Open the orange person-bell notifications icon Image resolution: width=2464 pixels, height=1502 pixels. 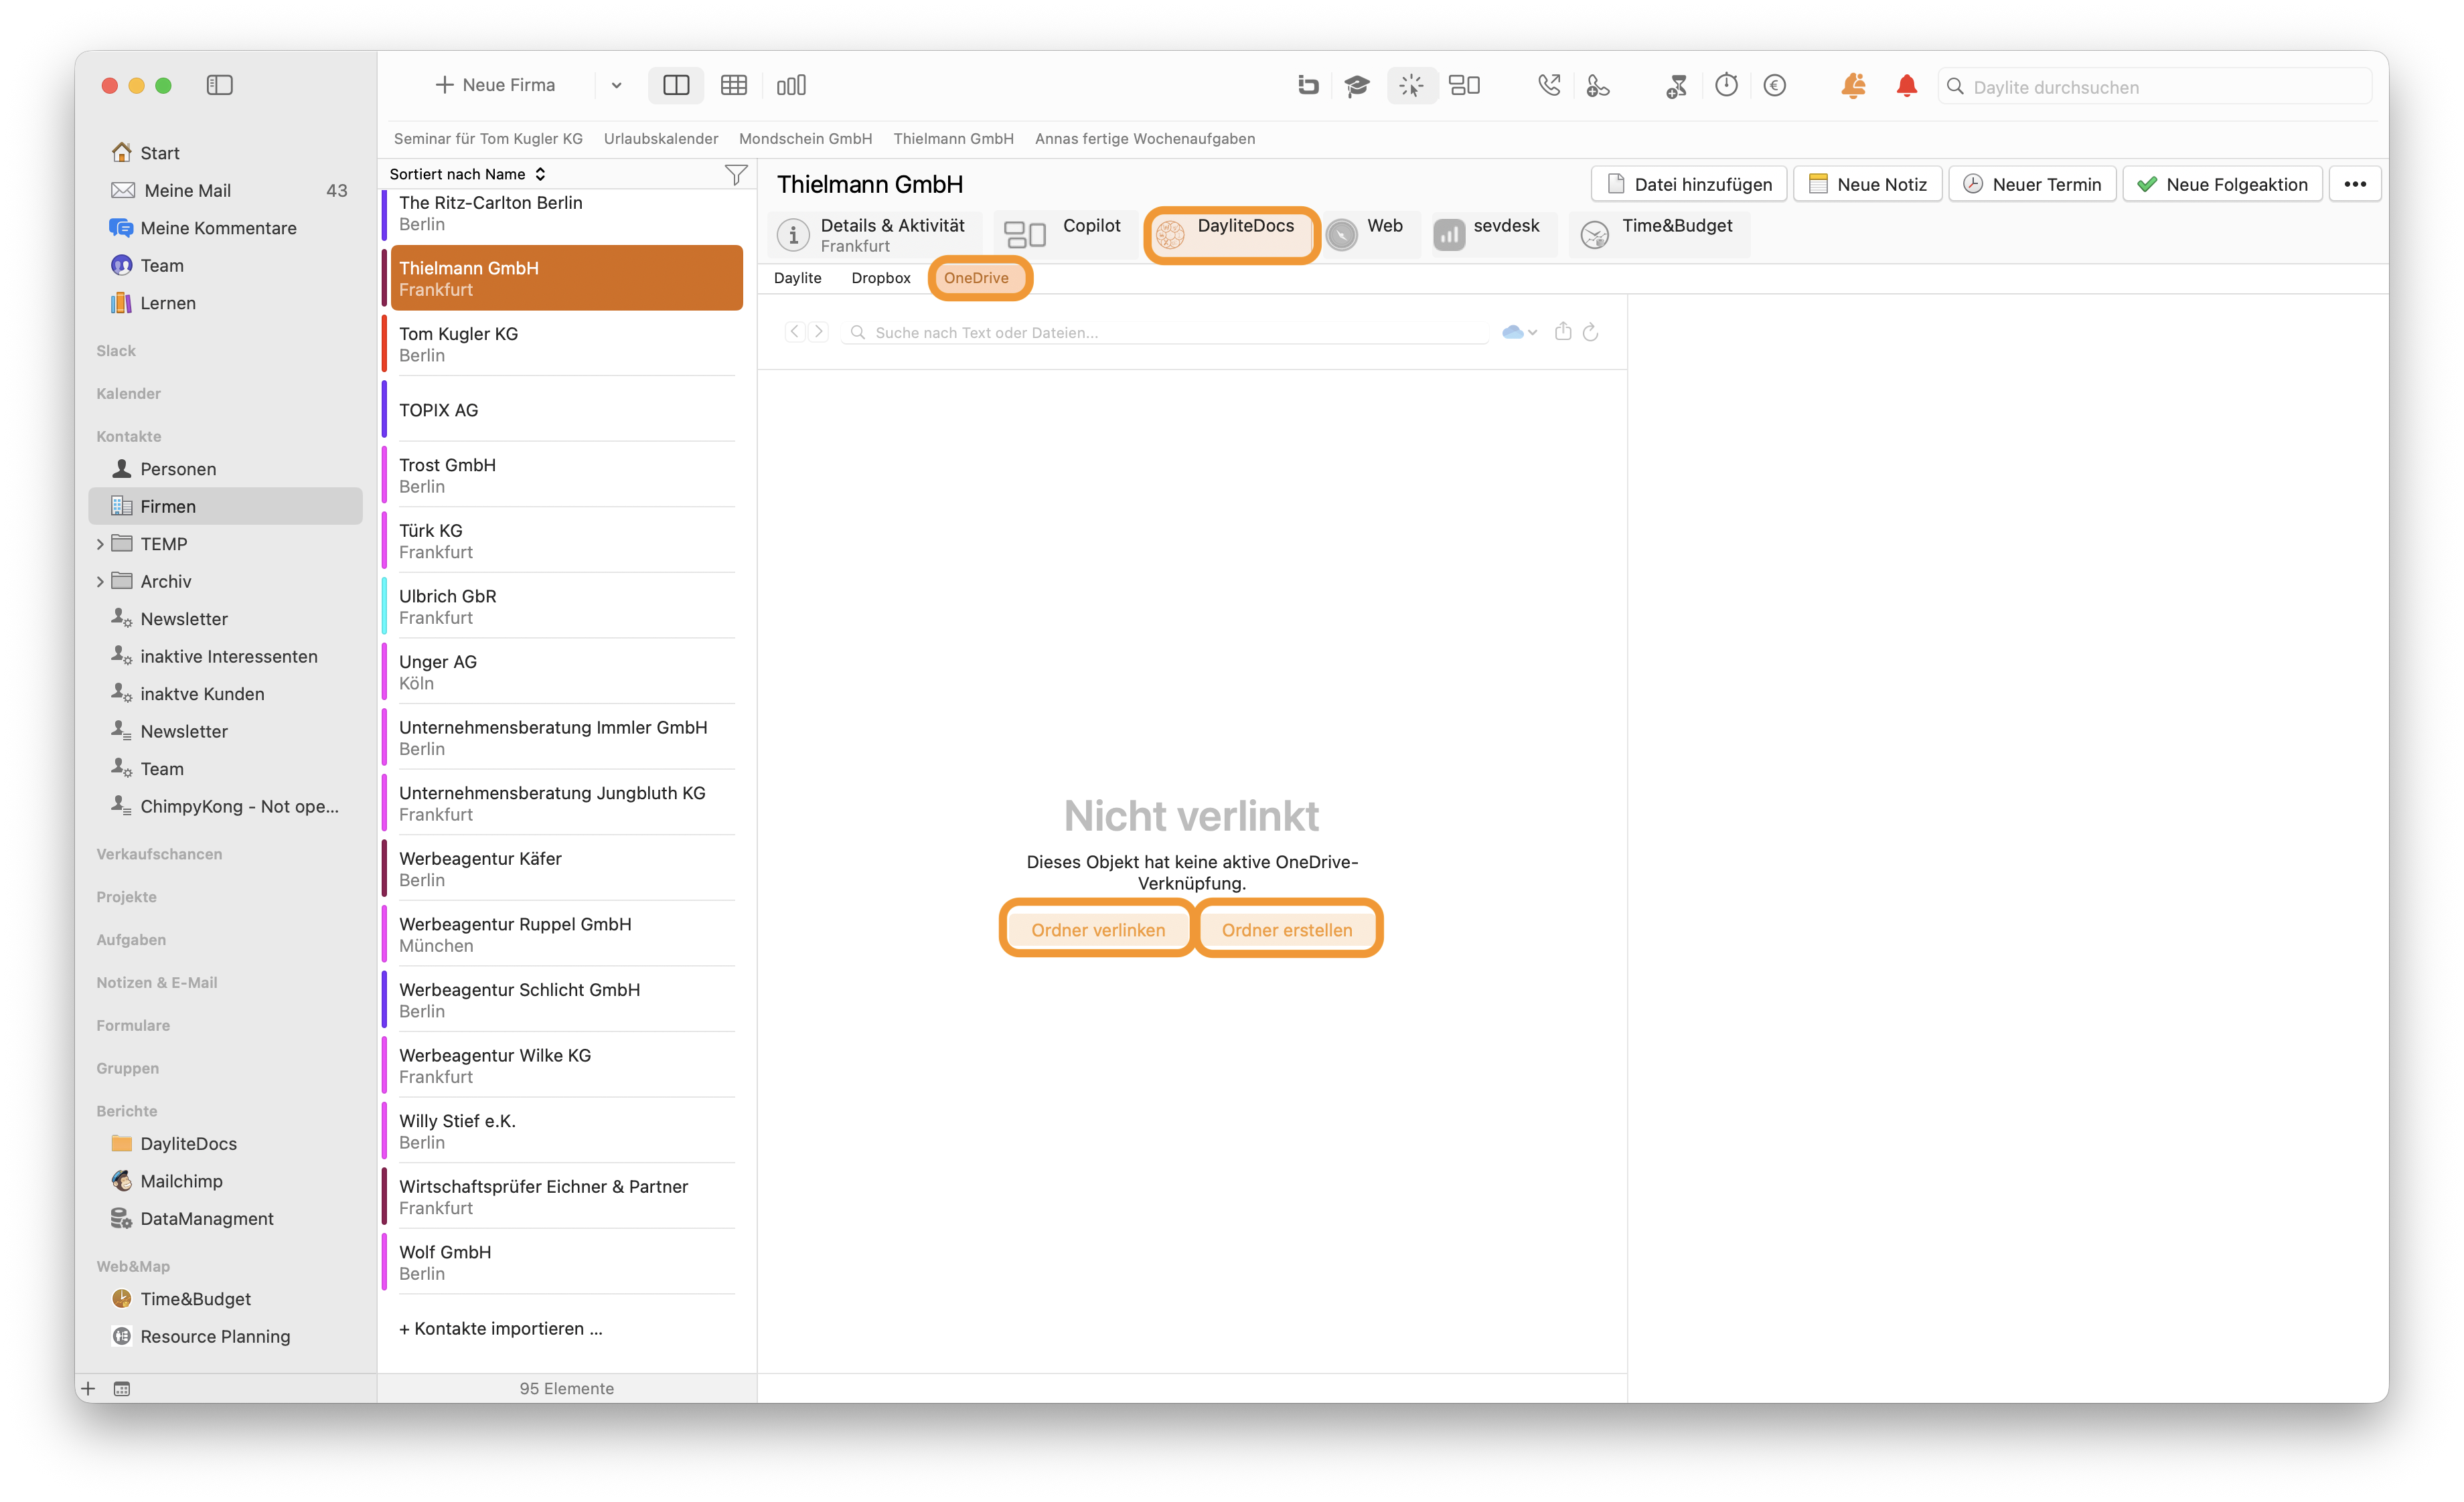click(1853, 85)
